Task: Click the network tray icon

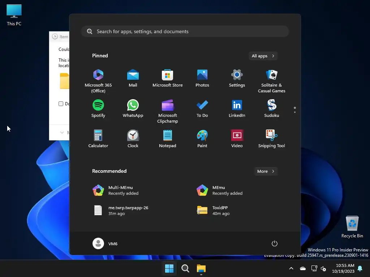Action: [x=314, y=268]
